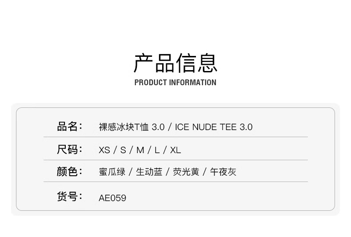Viewport: 351px width, 237px height.
Task: Click the item number AE059
Action: coord(112,198)
